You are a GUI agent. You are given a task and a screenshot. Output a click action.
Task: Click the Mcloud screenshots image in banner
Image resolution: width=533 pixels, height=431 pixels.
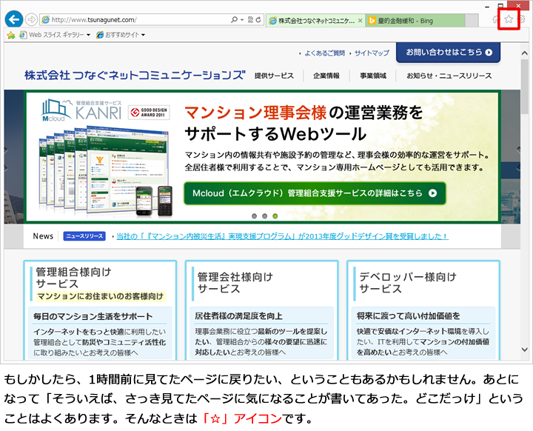(x=106, y=171)
